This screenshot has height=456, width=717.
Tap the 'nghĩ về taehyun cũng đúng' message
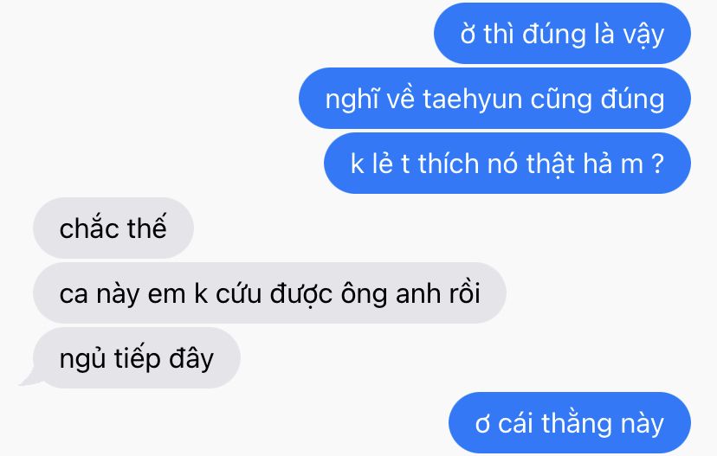(x=494, y=99)
